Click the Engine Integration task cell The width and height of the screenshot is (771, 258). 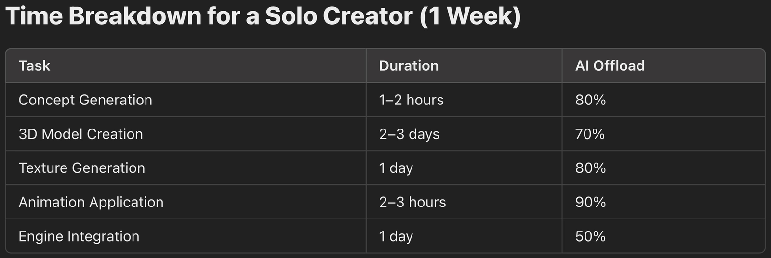(x=79, y=236)
